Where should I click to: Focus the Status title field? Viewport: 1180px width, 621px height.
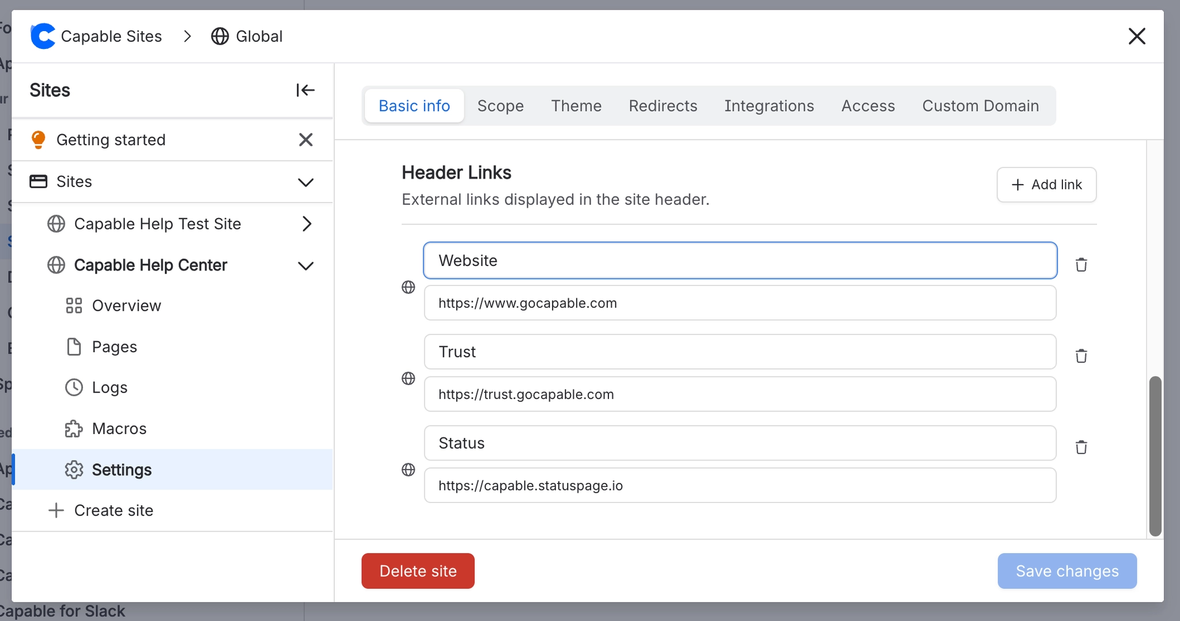[740, 443]
